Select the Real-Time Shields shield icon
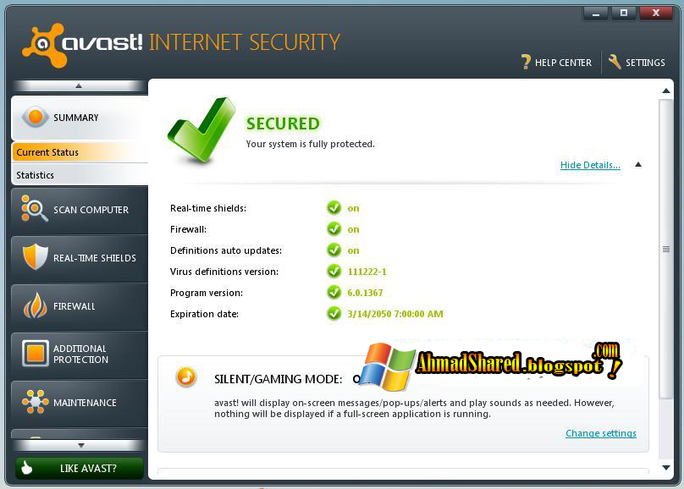684x489 pixels. 35,256
